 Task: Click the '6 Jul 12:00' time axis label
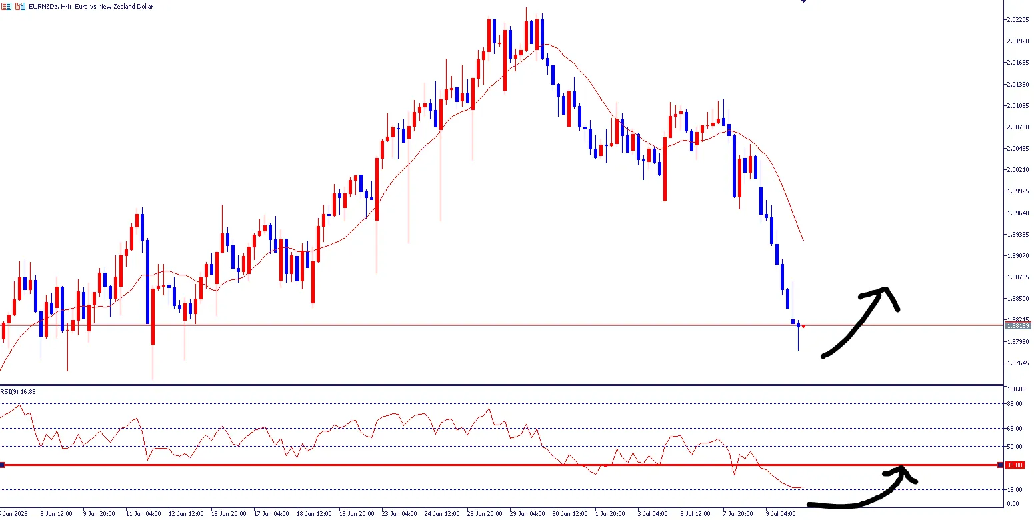696,514
